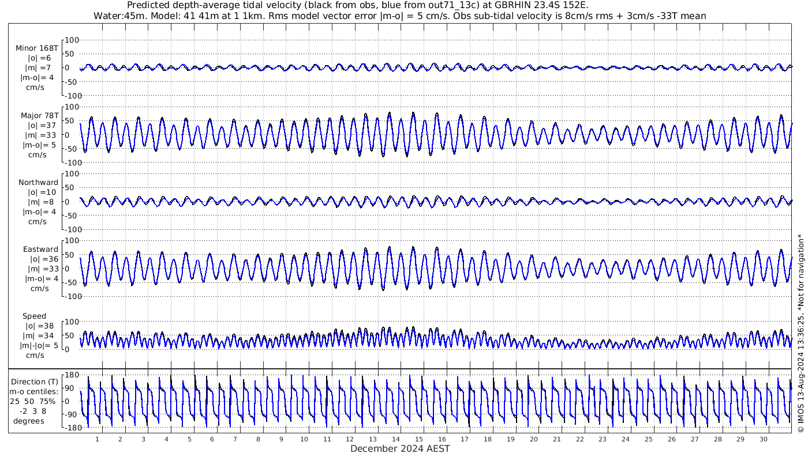Click the "|o| =38" value in Speed panel
808x461 pixels.
41,326
